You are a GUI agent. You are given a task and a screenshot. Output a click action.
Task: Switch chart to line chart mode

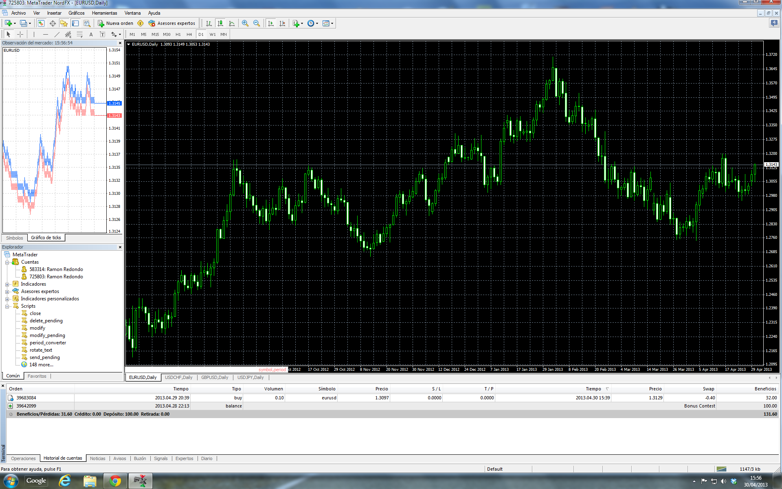232,23
